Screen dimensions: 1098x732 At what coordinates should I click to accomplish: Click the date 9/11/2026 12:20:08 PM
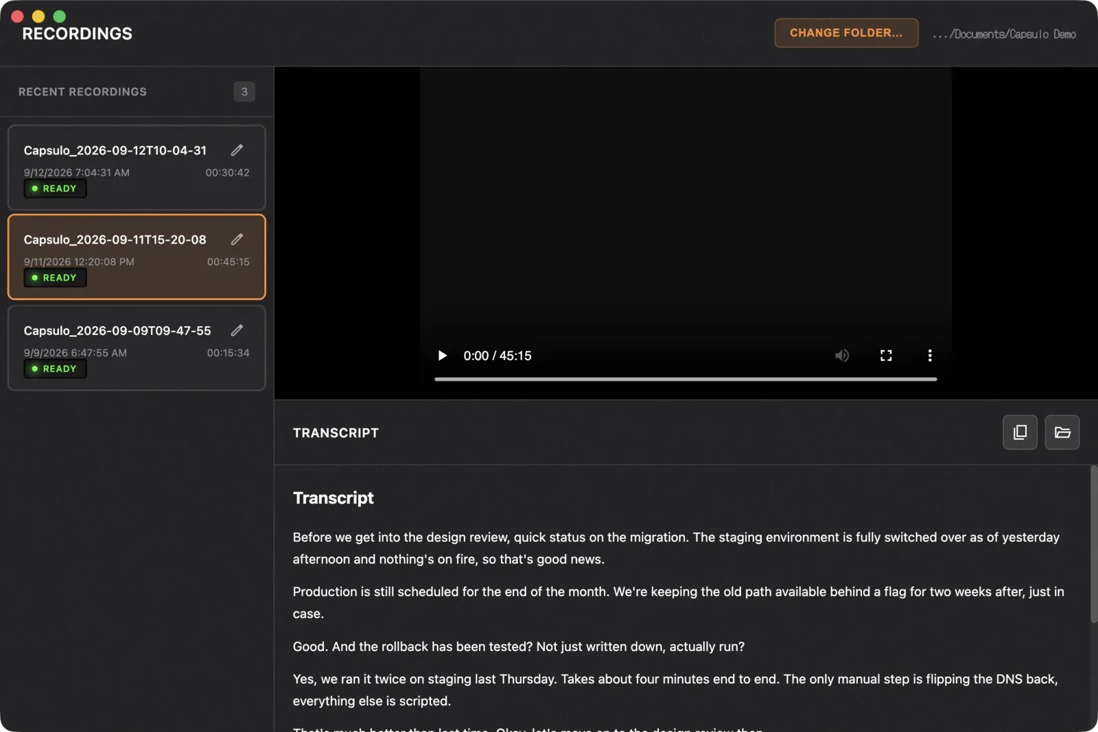pos(79,262)
